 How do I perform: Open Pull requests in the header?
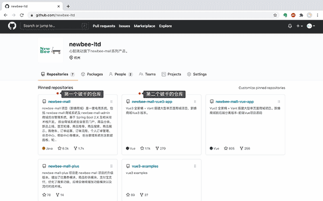click(104, 26)
